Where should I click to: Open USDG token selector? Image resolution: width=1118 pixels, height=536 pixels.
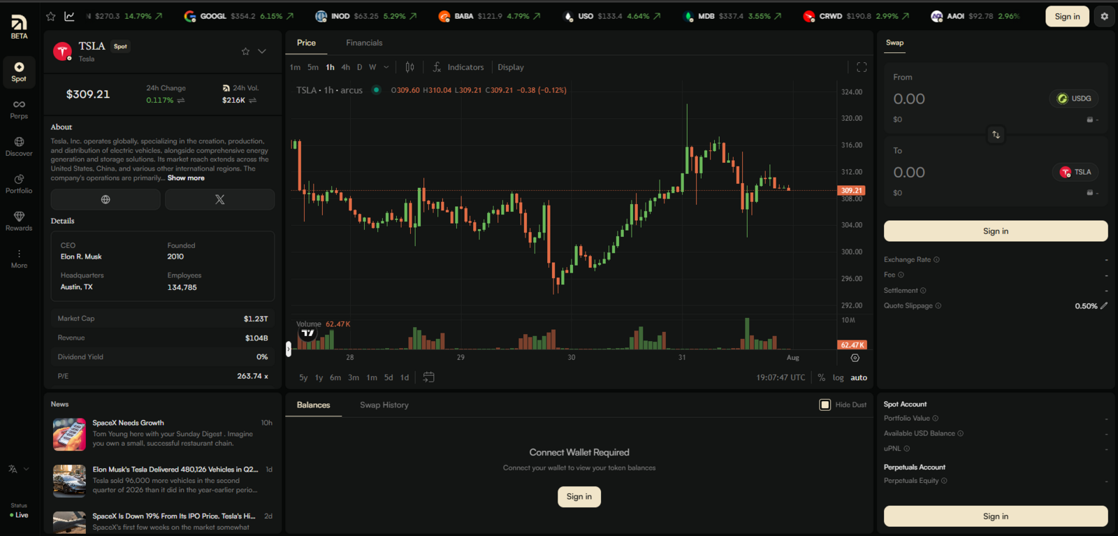[1074, 99]
